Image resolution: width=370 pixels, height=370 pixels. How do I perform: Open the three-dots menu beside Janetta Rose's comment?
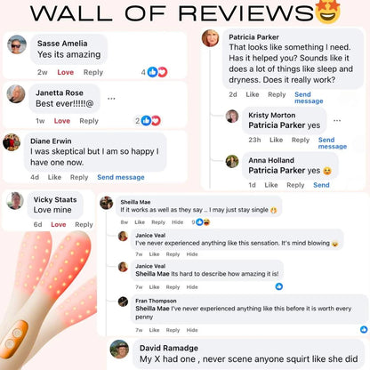click(111, 99)
